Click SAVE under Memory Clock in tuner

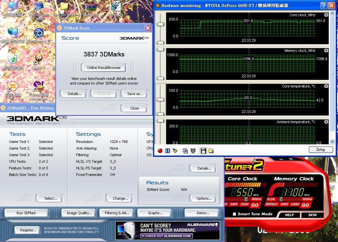click(284, 204)
